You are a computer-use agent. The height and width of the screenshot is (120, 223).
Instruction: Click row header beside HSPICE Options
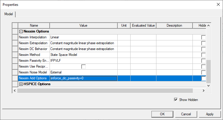15,84
